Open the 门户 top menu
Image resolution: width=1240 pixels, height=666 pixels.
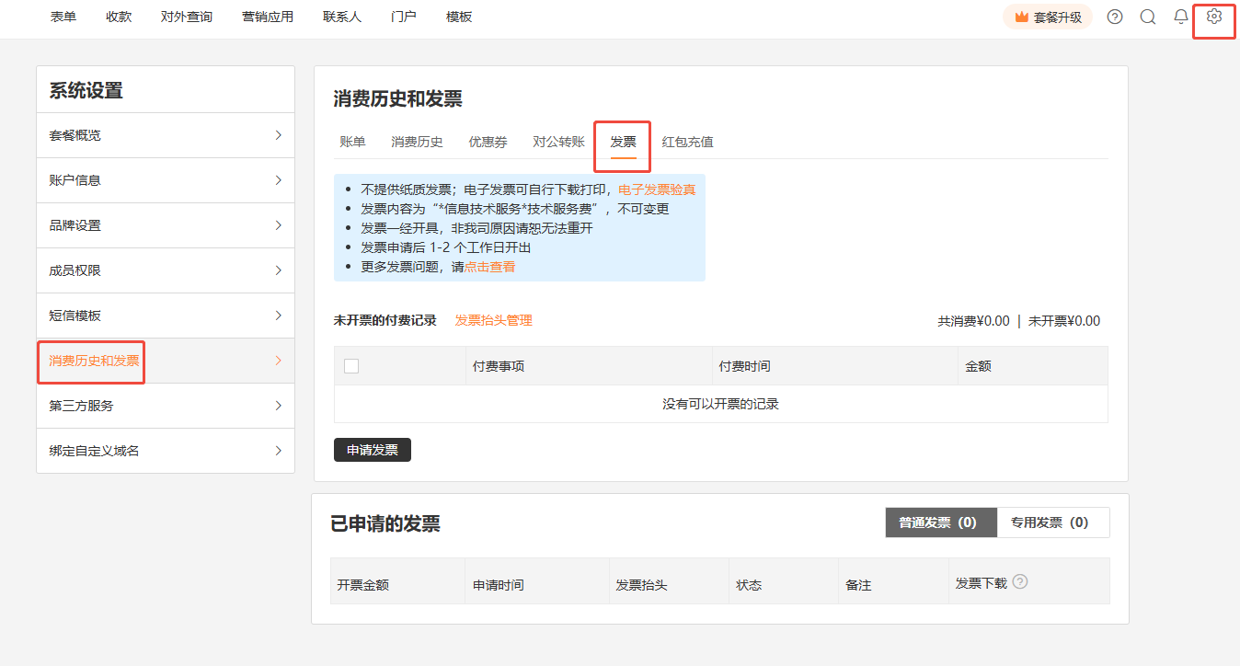pos(404,17)
